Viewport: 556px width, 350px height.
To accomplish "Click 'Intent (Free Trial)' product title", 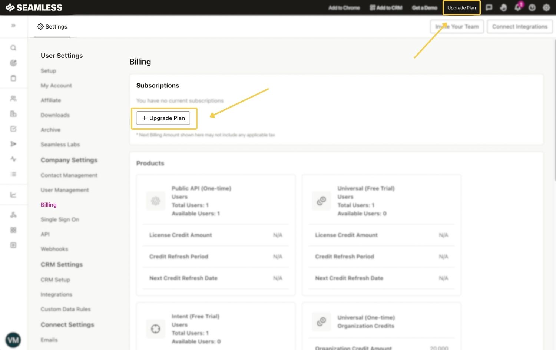I will point(195,316).
